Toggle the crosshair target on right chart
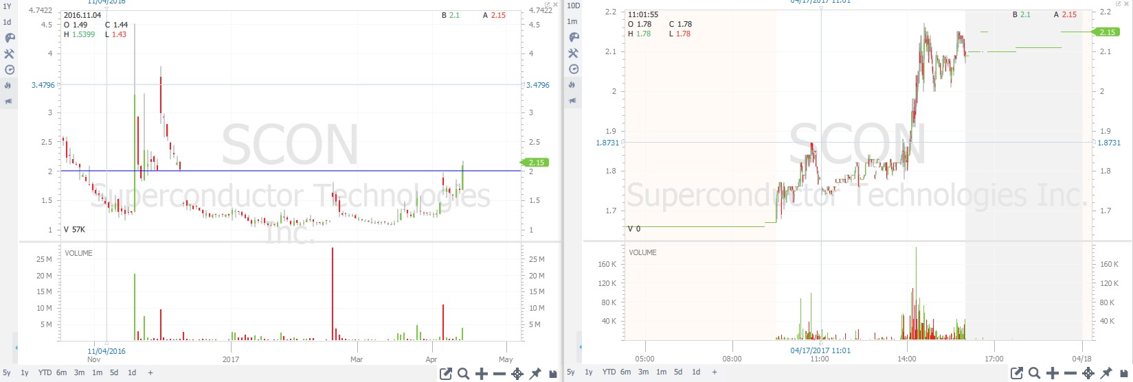This screenshot has width=1133, height=382. (1088, 374)
